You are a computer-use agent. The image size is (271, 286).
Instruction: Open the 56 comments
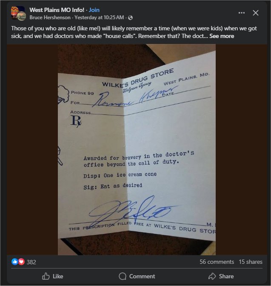[x=217, y=262]
